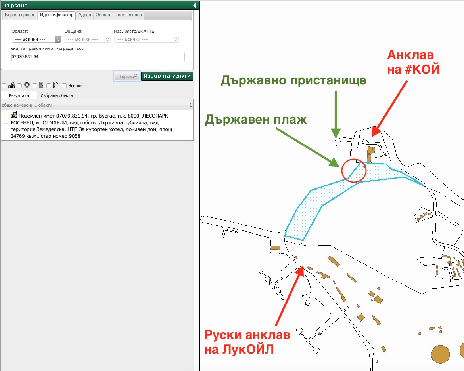Open the Избрани обекти tab
This screenshot has width=464, height=371.
[x=56, y=95]
